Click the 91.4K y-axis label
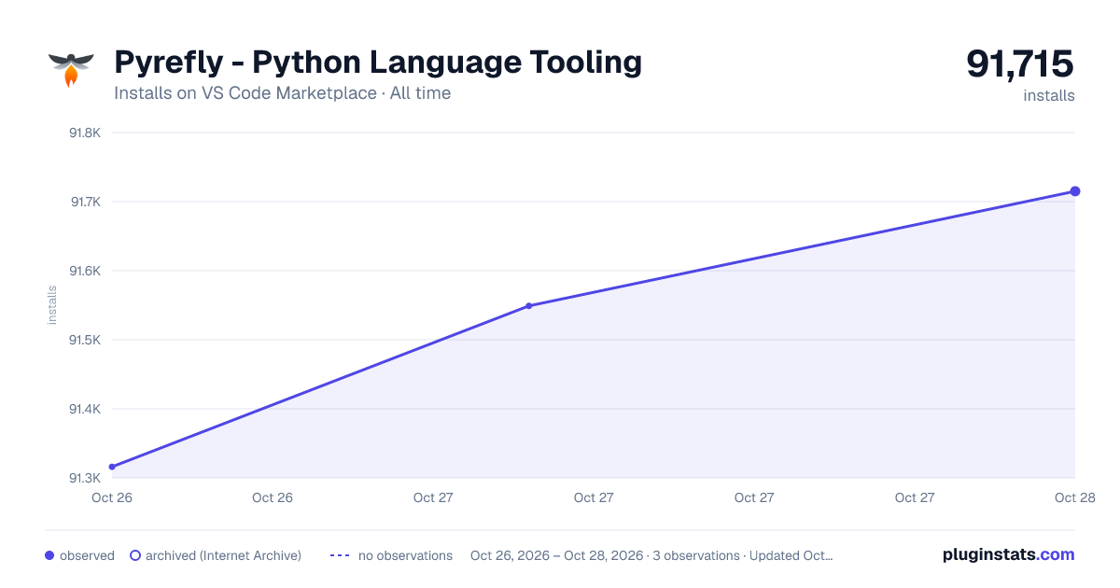 coord(85,409)
